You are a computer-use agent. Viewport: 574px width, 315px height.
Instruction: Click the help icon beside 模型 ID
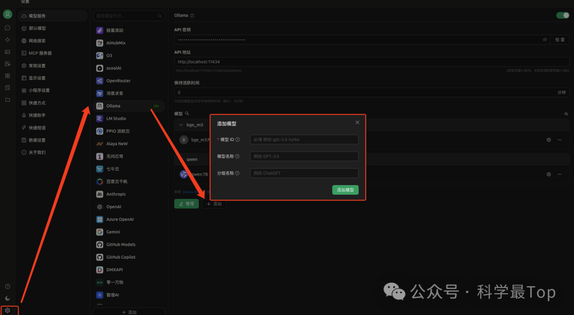click(238, 139)
